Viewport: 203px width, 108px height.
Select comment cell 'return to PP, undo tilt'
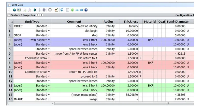[x=74, y=72]
